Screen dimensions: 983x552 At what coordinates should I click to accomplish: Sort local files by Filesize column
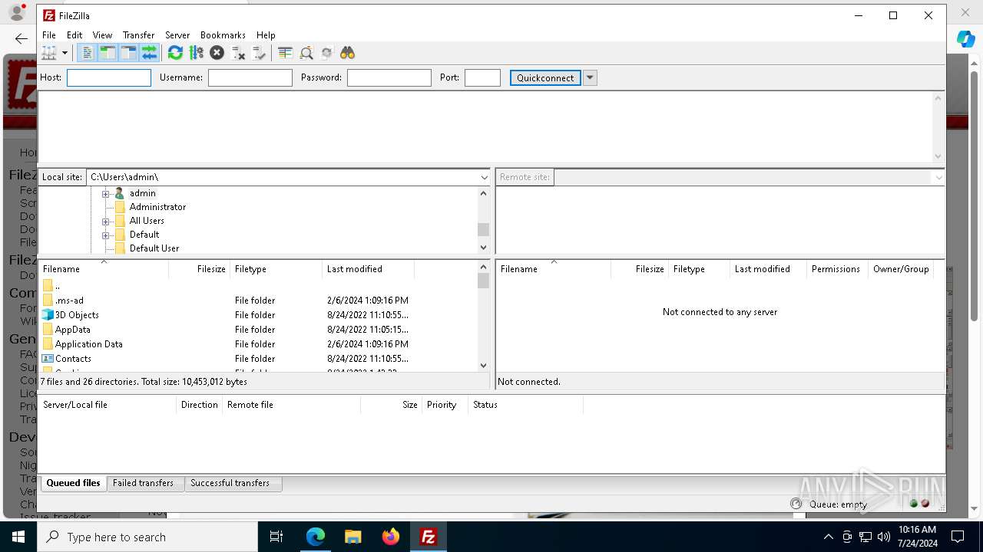tap(200, 269)
